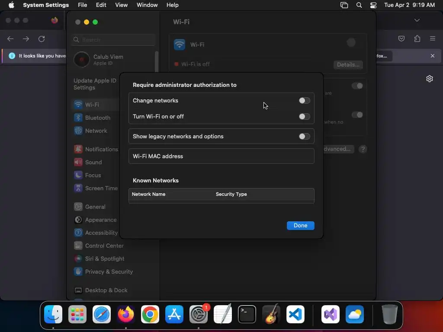Open the Weather app from the Dock

tap(355, 314)
